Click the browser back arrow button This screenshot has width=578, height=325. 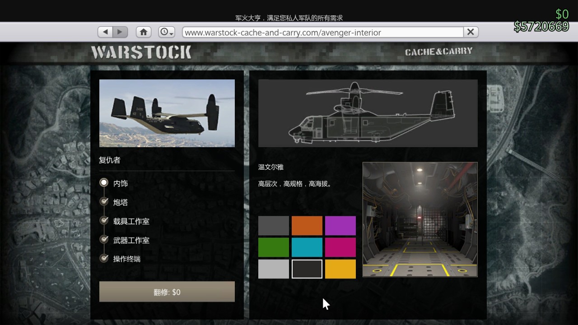pyautogui.click(x=105, y=32)
